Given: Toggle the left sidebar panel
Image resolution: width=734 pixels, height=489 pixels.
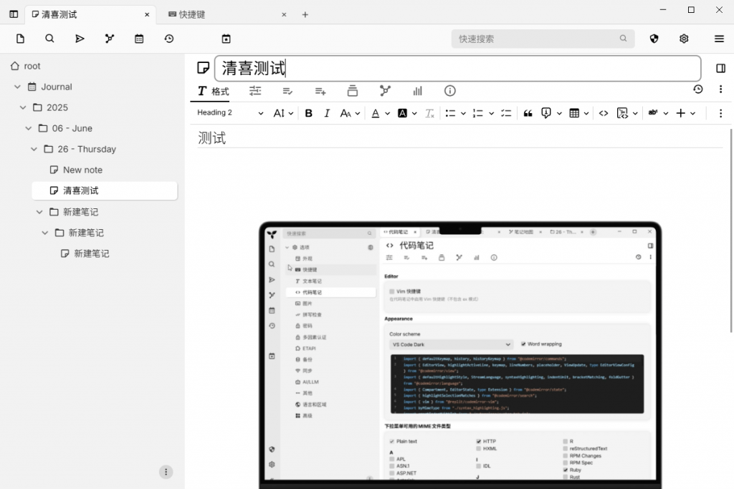Looking at the screenshot, I should pyautogui.click(x=14, y=14).
